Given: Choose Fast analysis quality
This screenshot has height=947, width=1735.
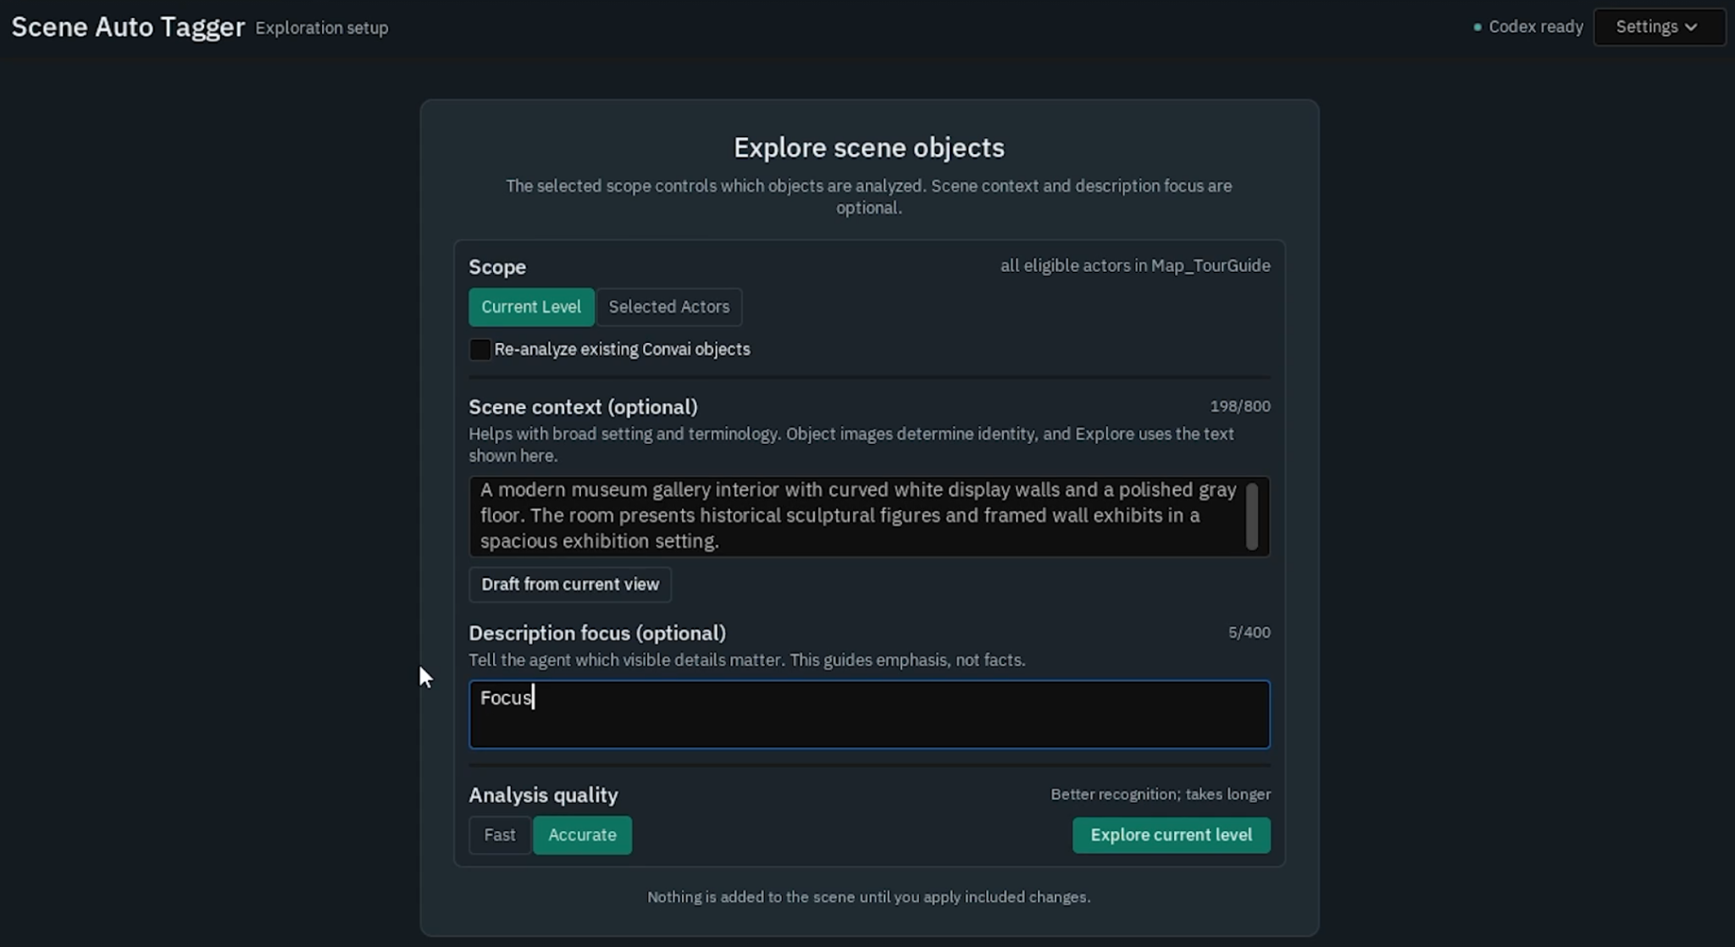Looking at the screenshot, I should (500, 835).
